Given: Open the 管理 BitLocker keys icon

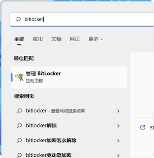Looking at the screenshot, I should click(19, 77).
